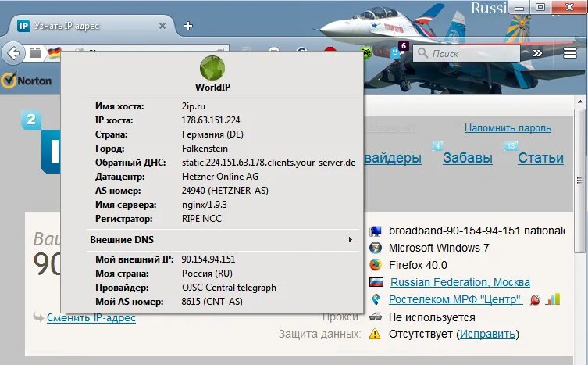Open the Напомнить пароль link
The width and height of the screenshot is (588, 365).
[508, 128]
